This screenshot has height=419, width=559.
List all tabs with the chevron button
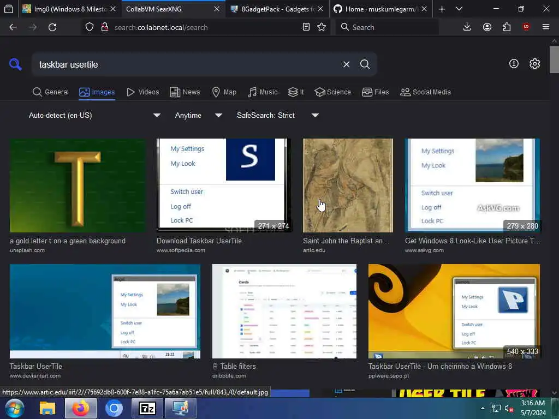459,9
